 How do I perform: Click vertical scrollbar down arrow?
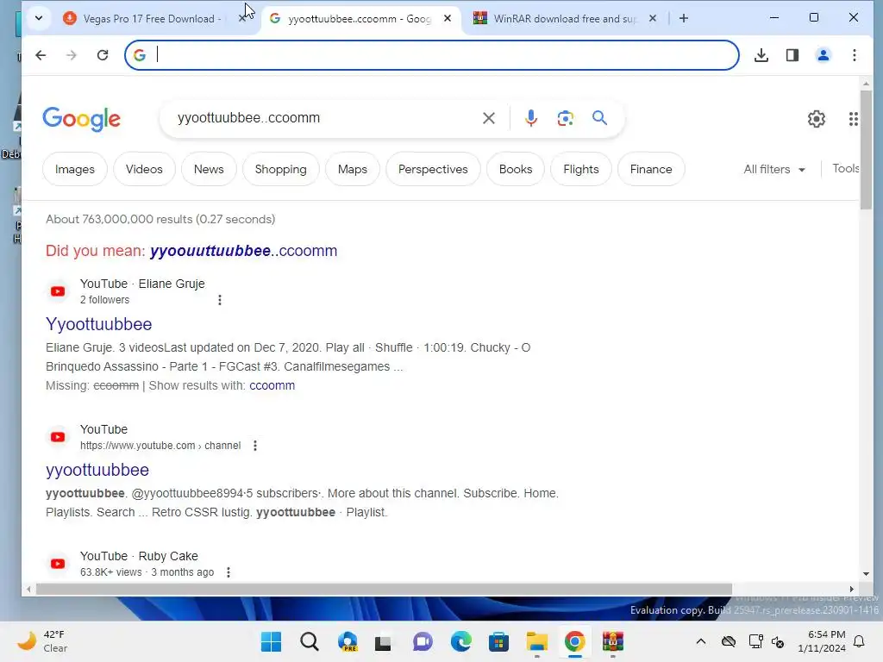(866, 574)
